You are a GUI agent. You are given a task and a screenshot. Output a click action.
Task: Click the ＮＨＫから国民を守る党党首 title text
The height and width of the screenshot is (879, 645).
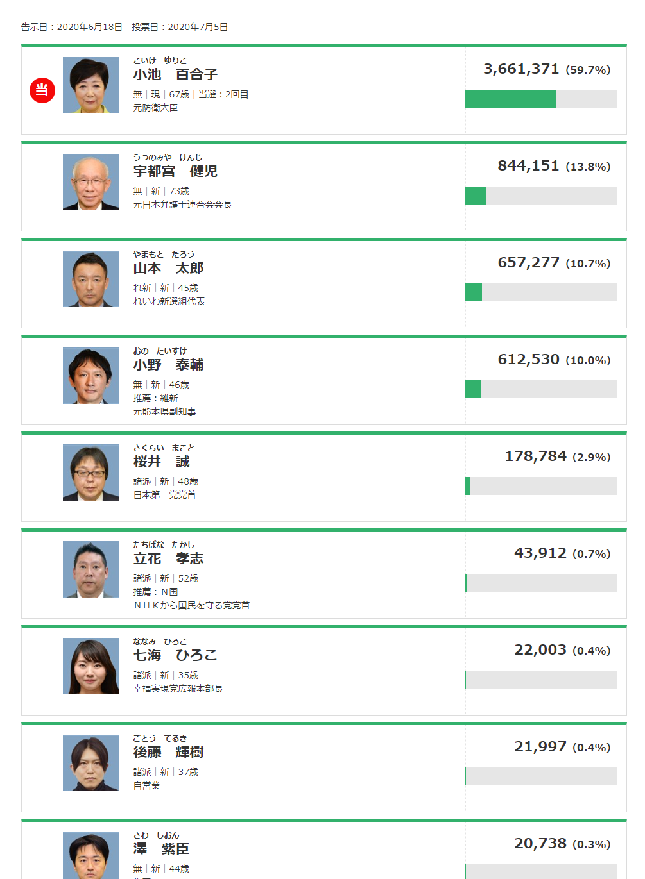[191, 605]
